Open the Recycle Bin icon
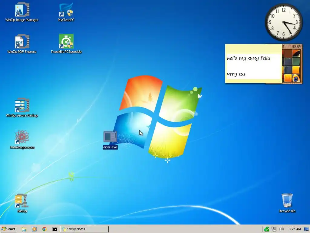Viewport: 310px width, 233px height. (x=287, y=203)
